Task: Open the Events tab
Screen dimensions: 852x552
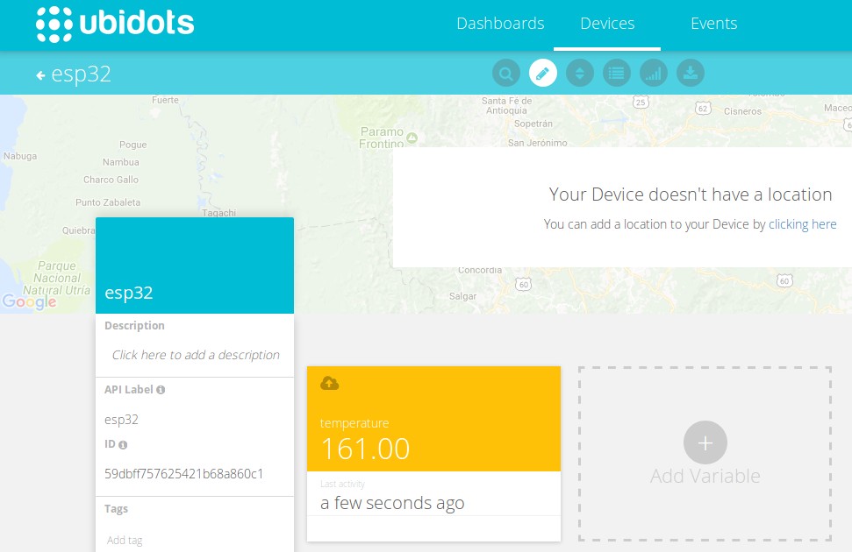Action: 713,24
